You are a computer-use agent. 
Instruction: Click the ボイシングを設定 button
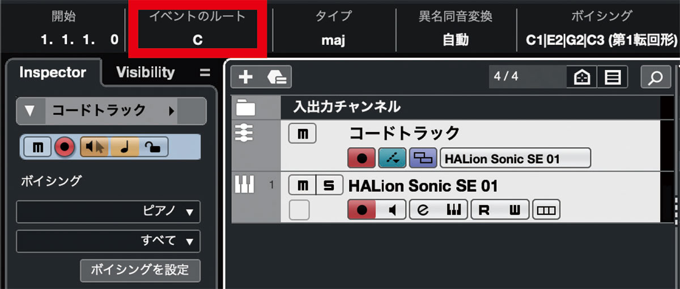tap(141, 270)
